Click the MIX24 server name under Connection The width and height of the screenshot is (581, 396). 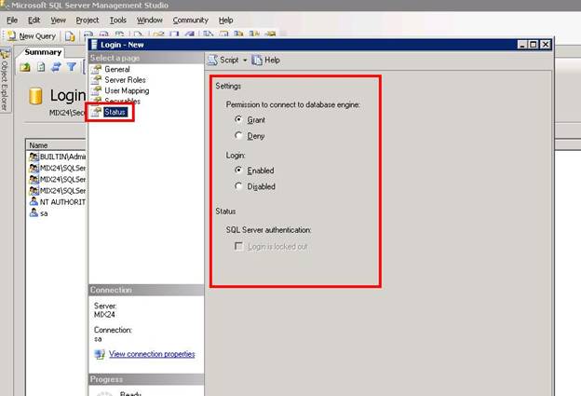point(104,315)
